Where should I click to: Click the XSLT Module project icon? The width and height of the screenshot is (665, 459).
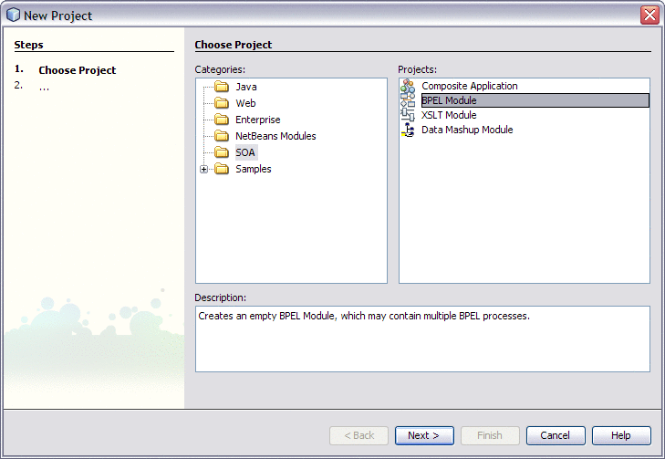408,115
